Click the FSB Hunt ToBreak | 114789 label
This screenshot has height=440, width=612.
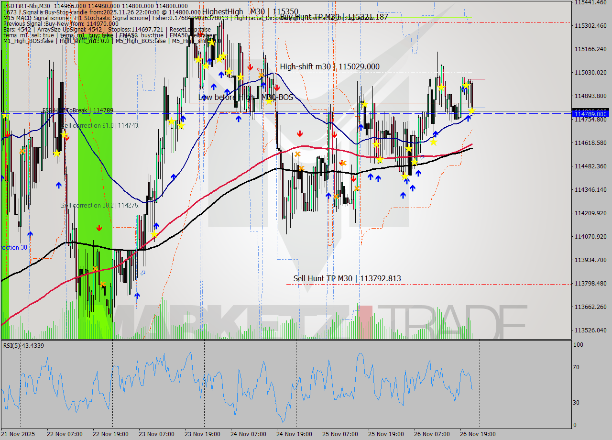point(76,110)
